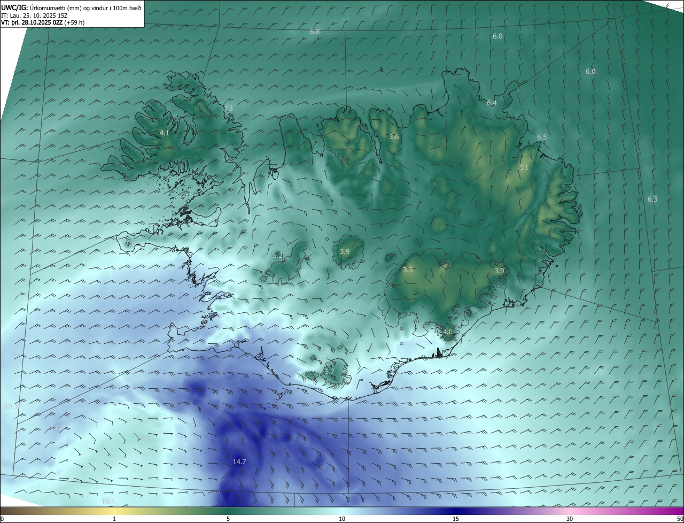The image size is (684, 523).
Task: Click the 6.3 value label offshore east
Action: coord(652,199)
